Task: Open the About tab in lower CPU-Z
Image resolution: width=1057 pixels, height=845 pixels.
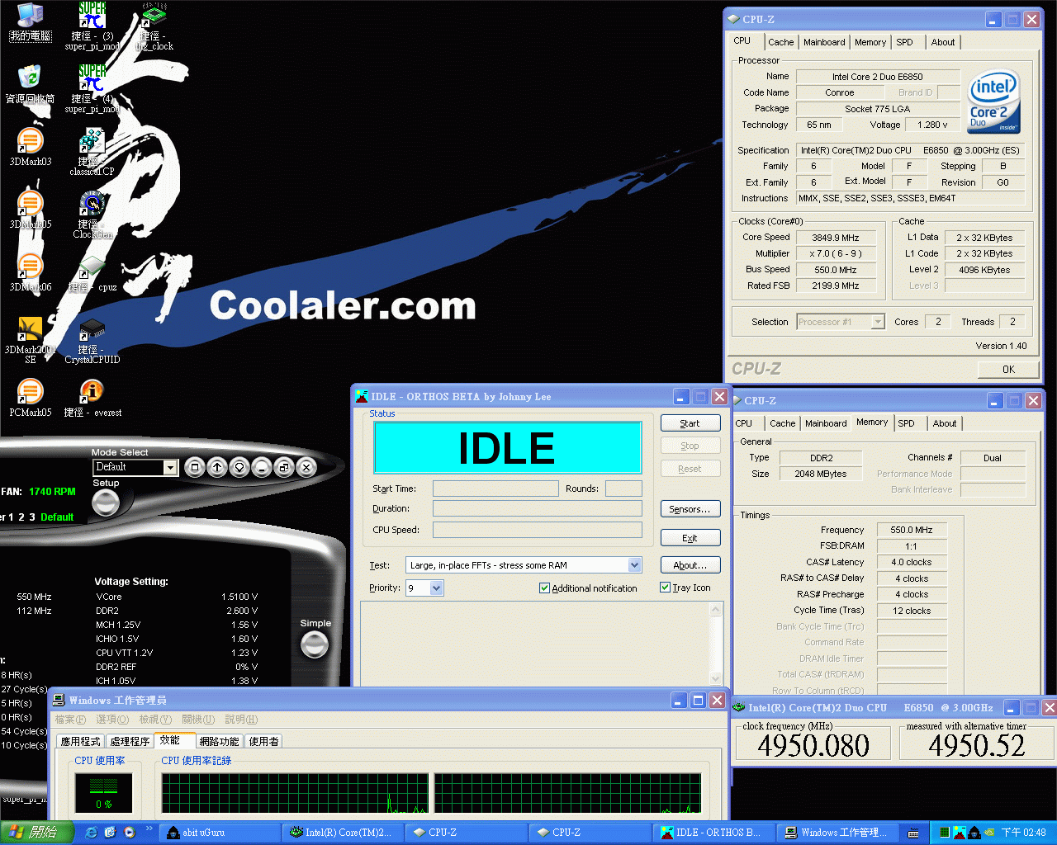Action: click(x=945, y=423)
